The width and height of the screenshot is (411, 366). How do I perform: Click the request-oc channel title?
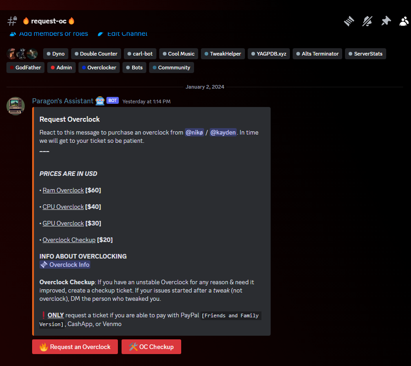(x=49, y=21)
